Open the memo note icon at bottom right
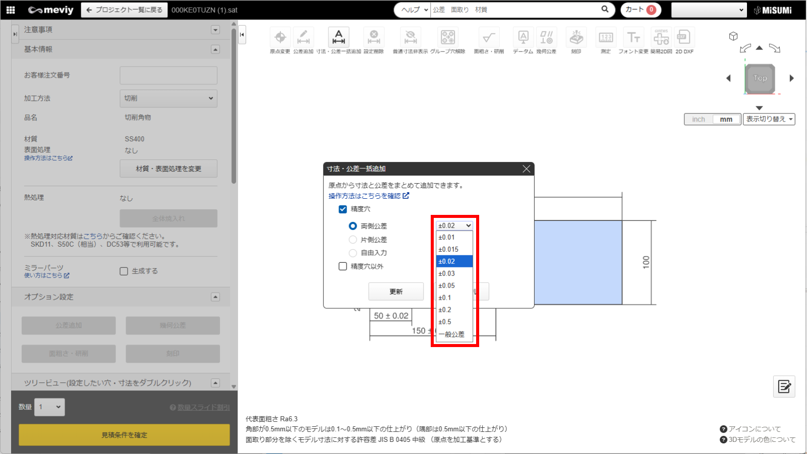Viewport: 807px width, 454px height. point(784,387)
